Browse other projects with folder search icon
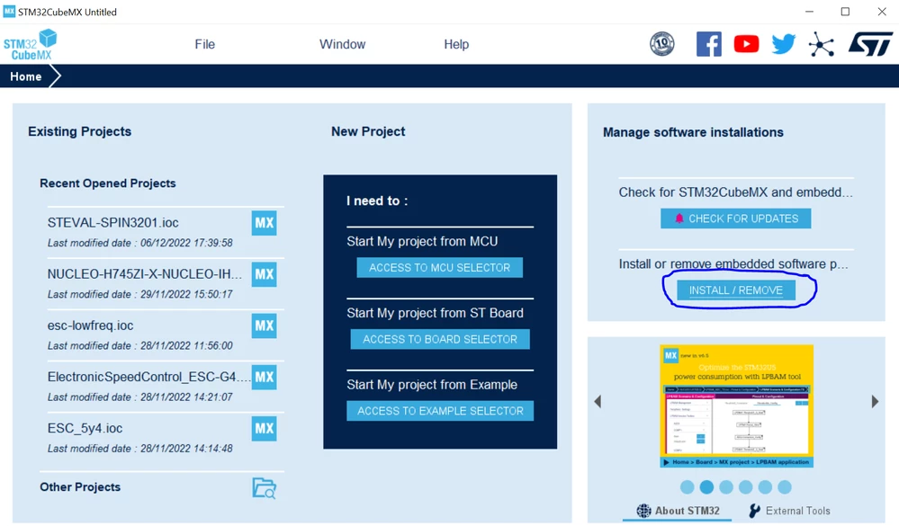 [x=265, y=488]
